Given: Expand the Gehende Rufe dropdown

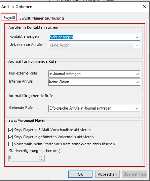Looking at the screenshot, I should tap(94, 108).
